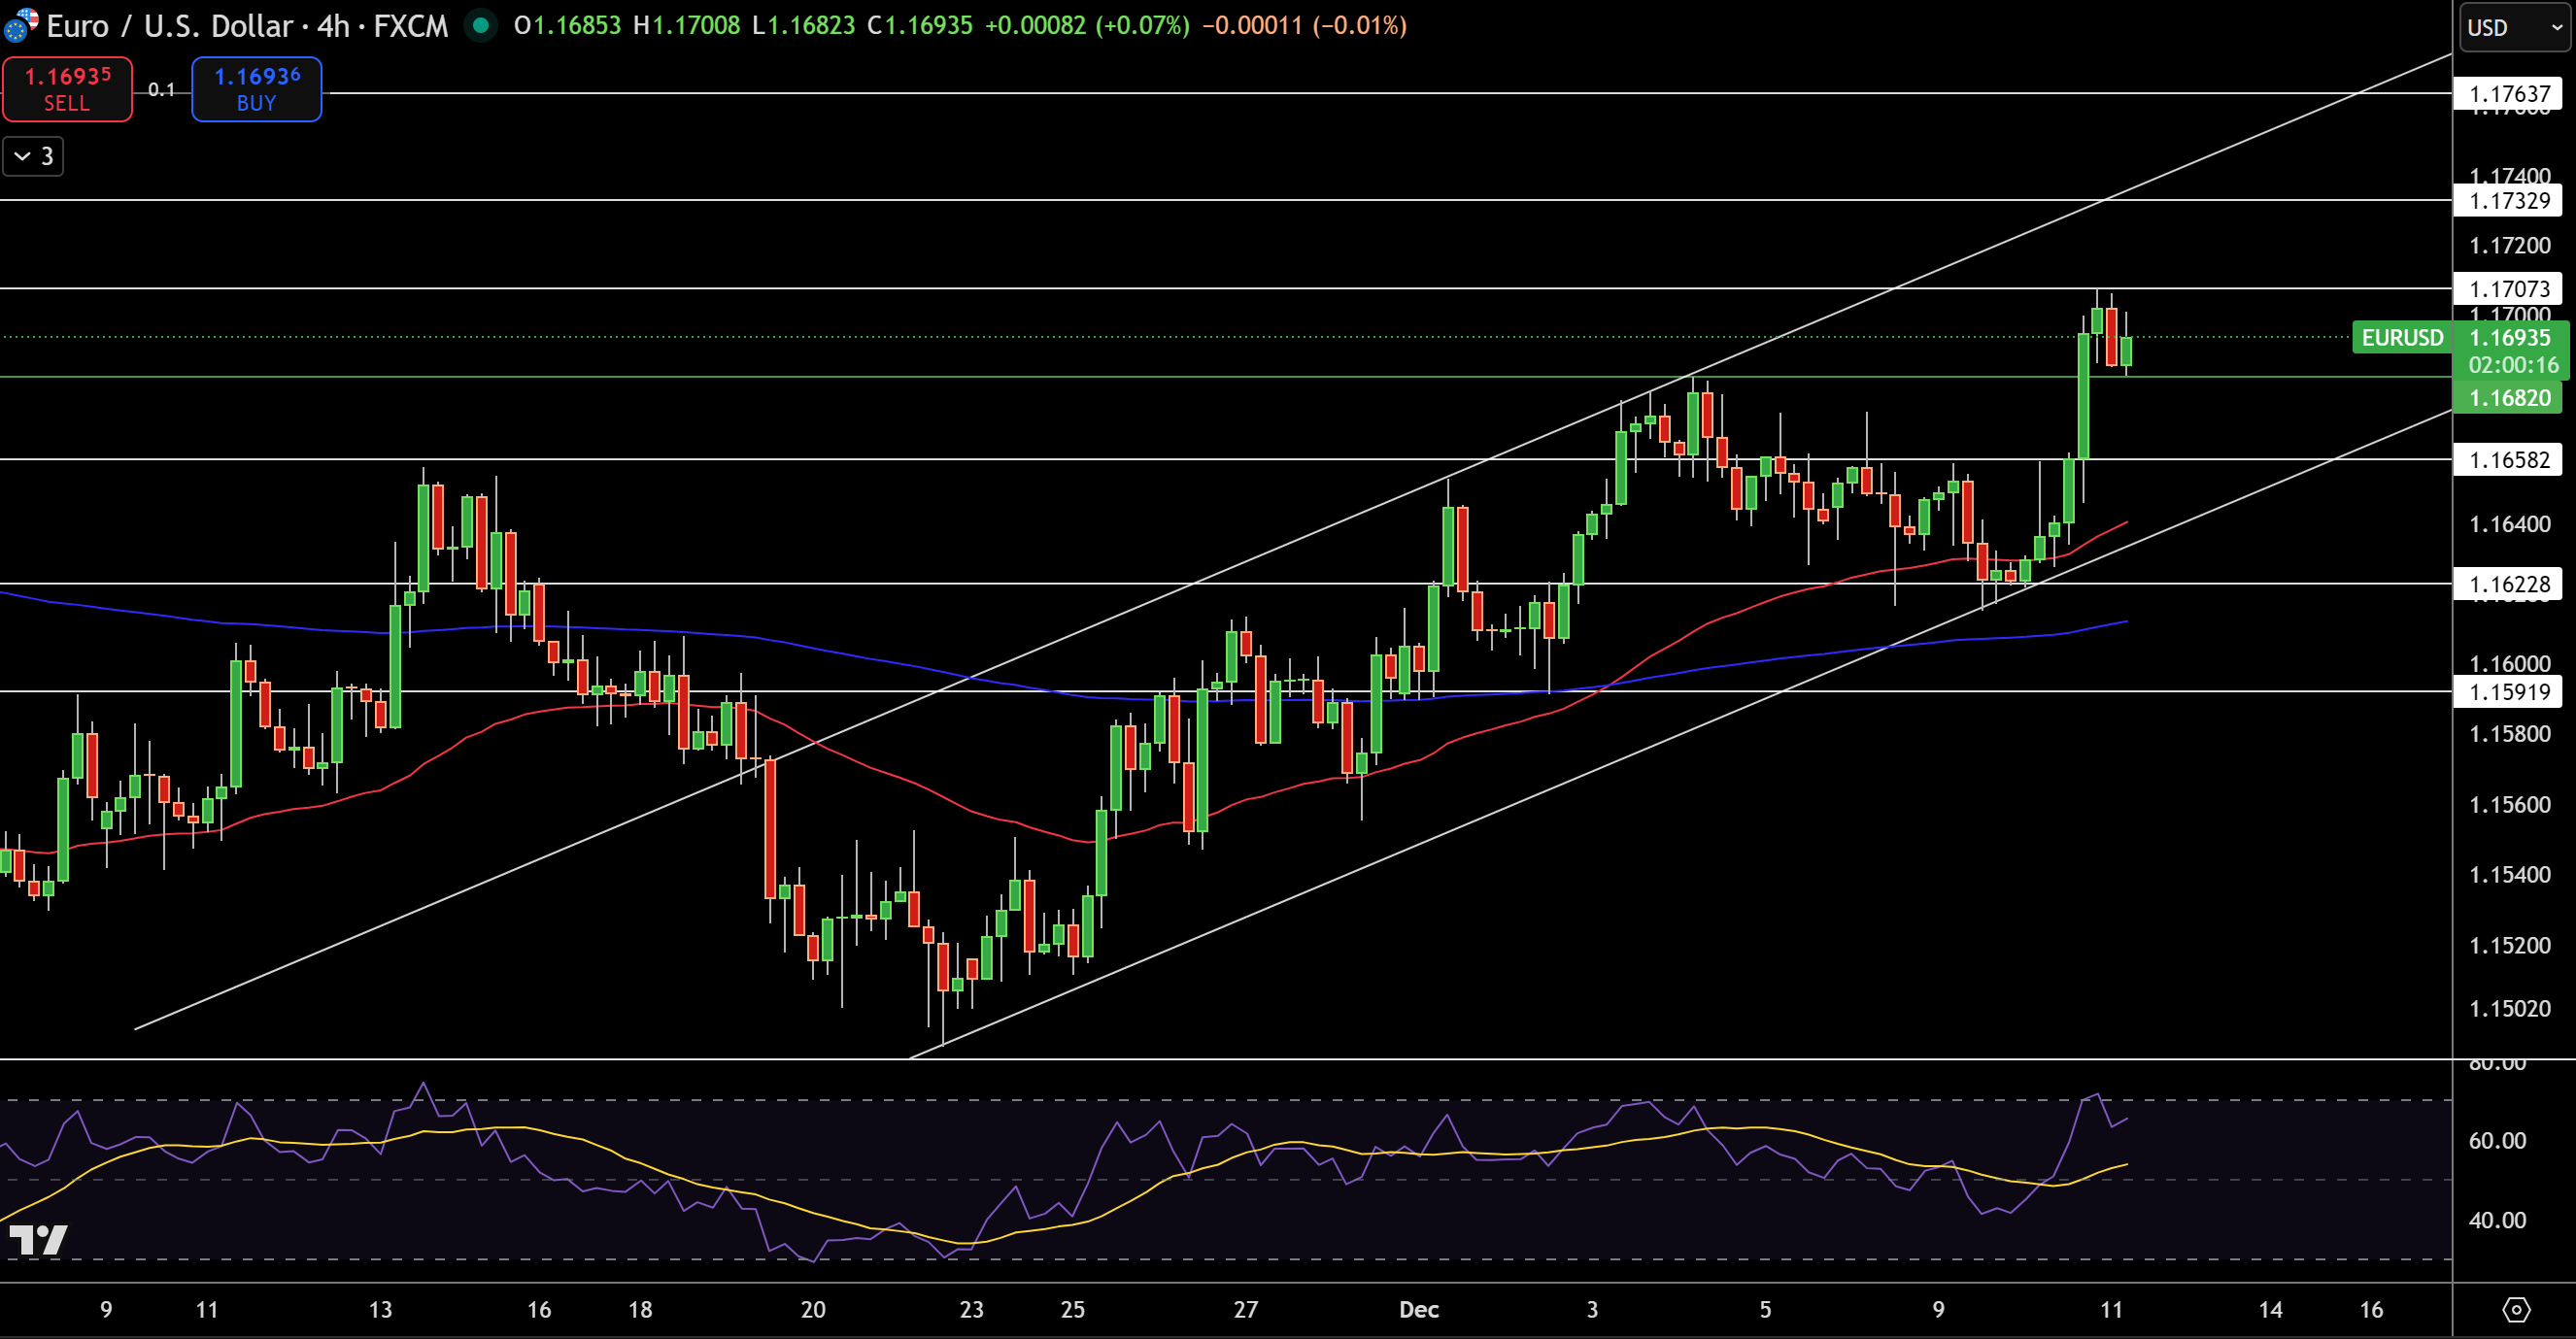Click the 1.15400 price scale label
This screenshot has height=1339, width=2576.
2509,875
